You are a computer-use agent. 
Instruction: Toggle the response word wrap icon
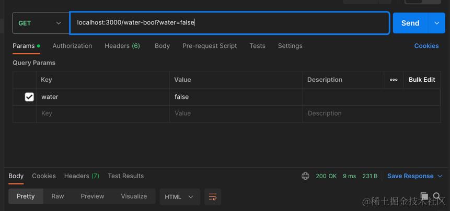[x=213, y=197]
